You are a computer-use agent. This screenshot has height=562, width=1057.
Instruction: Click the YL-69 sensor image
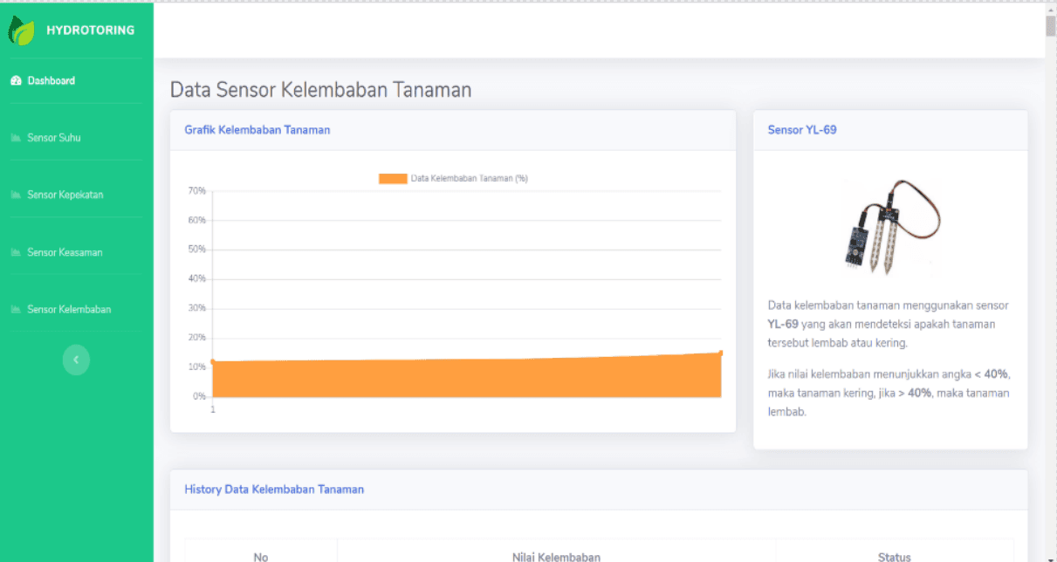point(890,227)
